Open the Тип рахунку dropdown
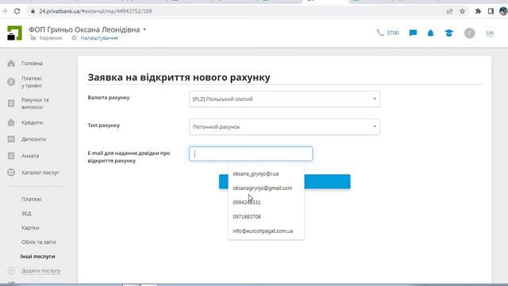This screenshot has height=286, width=508. (284, 127)
